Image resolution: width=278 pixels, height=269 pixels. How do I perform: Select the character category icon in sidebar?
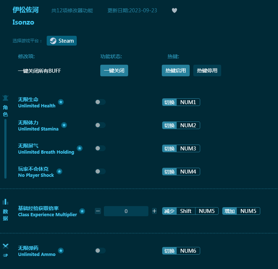[5, 98]
